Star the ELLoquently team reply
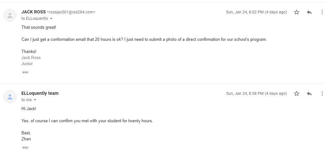This screenshot has width=328, height=150. point(297,94)
